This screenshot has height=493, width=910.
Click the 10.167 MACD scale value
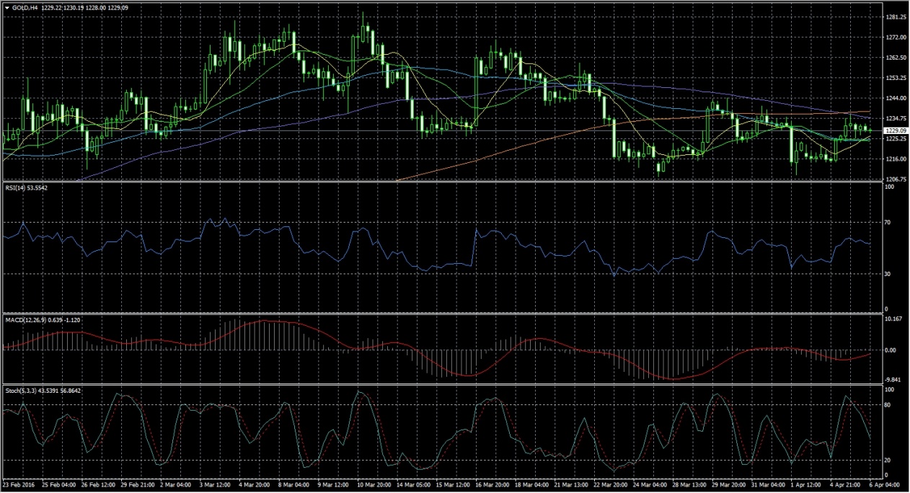pyautogui.click(x=893, y=319)
